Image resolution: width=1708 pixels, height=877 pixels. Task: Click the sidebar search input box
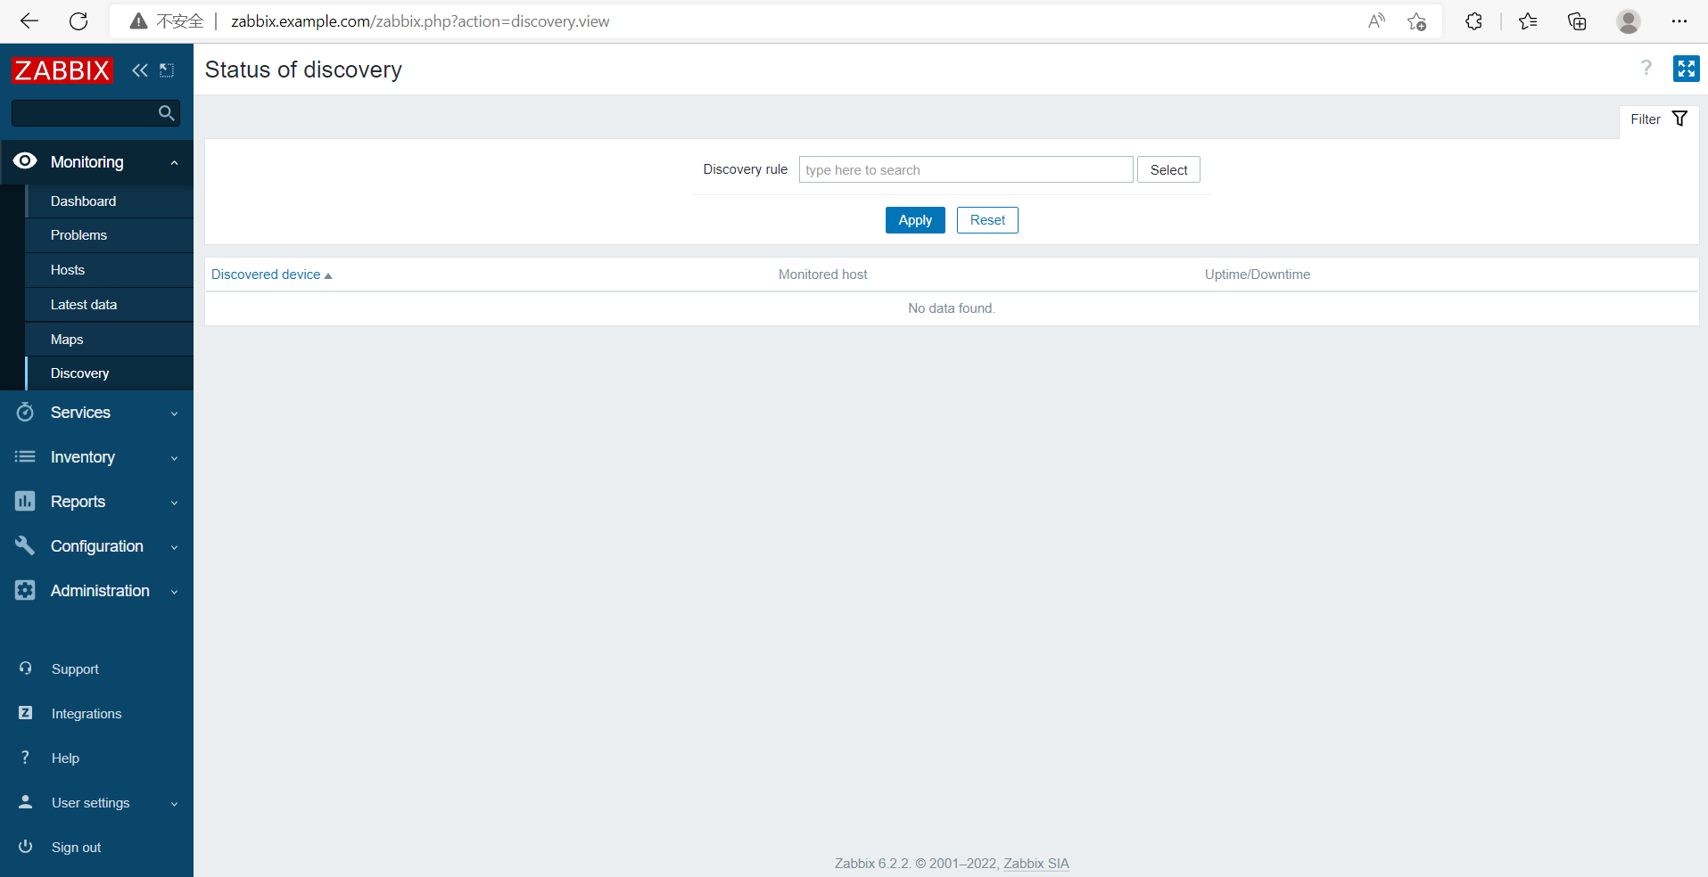(95, 113)
